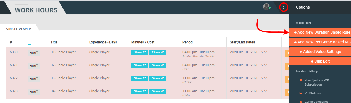The height and width of the screenshot is (103, 351).
Task: Click the teal dash icon in bulk column header
Action: (x=30, y=44)
